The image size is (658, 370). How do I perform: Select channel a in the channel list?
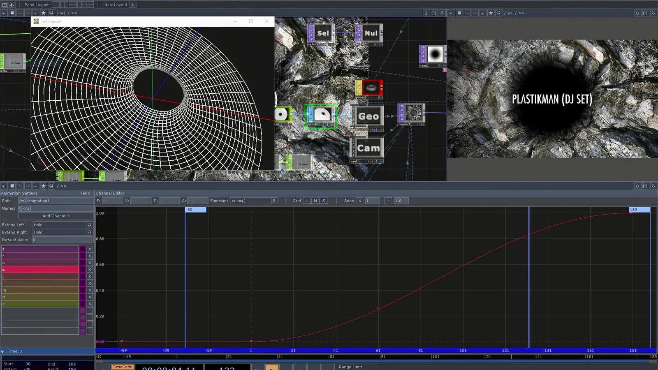click(x=40, y=263)
